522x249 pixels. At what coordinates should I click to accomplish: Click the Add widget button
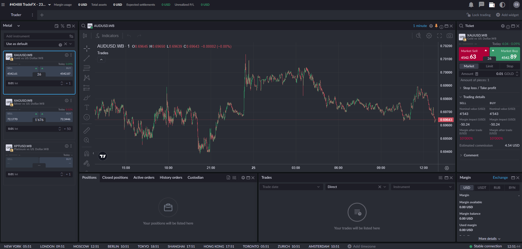507,15
